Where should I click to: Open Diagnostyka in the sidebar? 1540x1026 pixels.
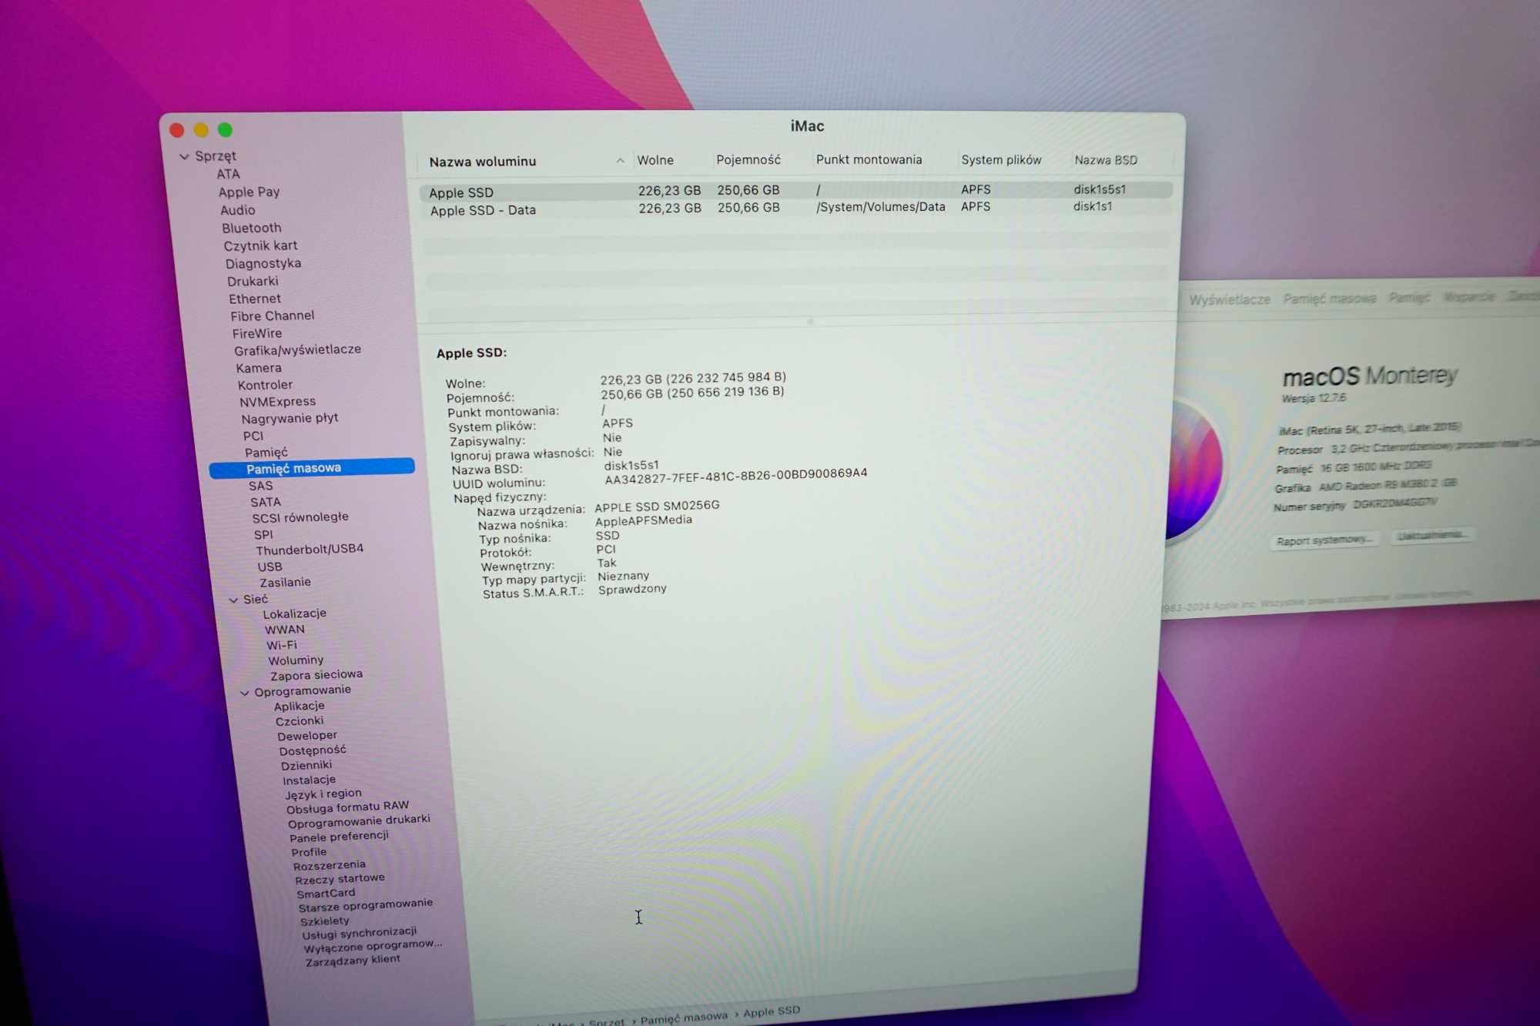point(263,263)
